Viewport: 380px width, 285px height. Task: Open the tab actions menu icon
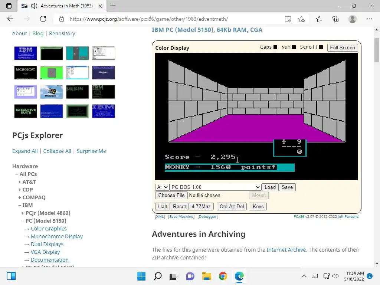pos(9,6)
